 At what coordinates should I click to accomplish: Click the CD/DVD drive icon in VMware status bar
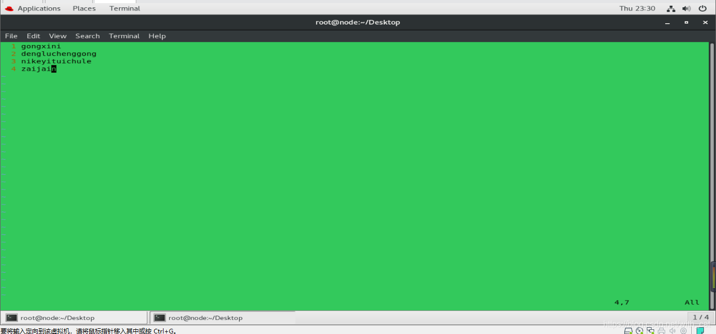(639, 331)
